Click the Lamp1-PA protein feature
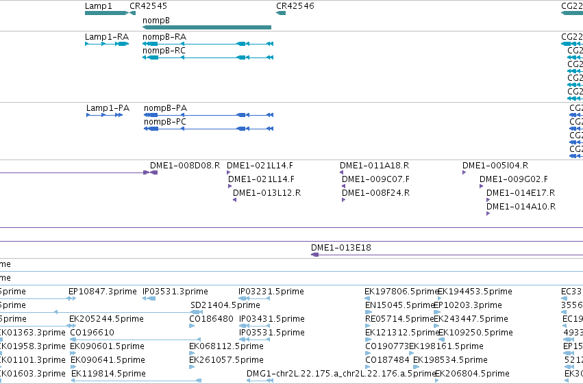Screen dimensions: 583x384 (105, 115)
